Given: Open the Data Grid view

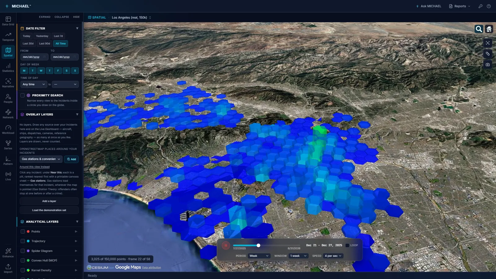Looking at the screenshot, I should pos(8,21).
